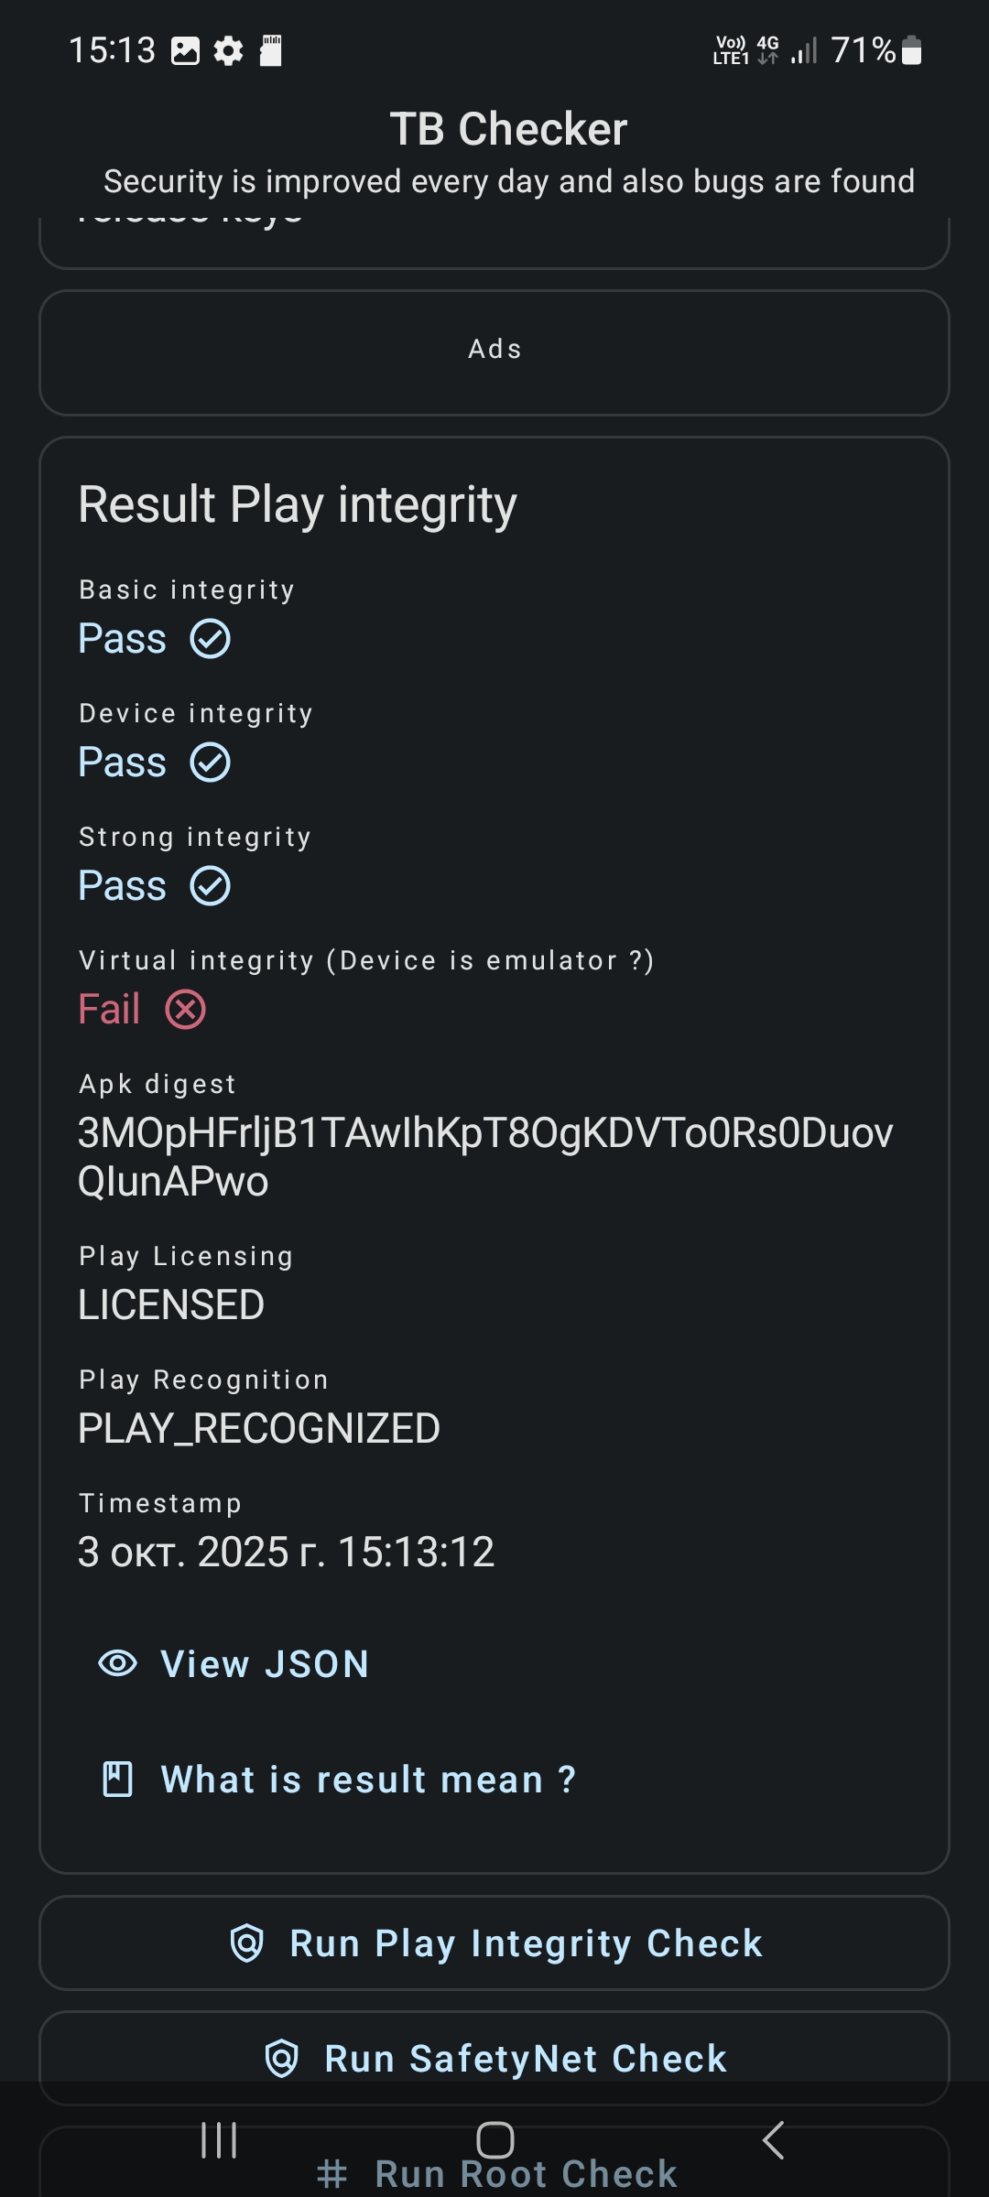Tap the Apk digest hash value

tap(485, 1157)
